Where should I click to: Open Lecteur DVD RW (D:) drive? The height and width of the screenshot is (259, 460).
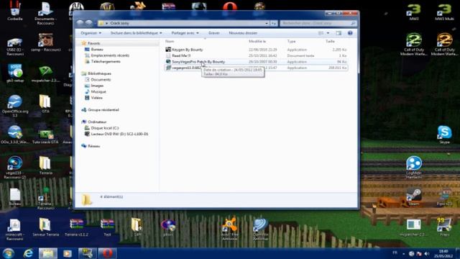click(x=119, y=134)
